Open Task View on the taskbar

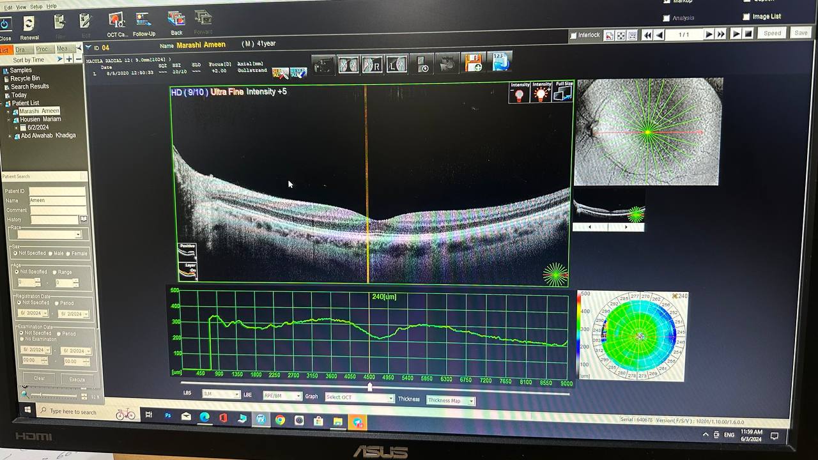149,415
